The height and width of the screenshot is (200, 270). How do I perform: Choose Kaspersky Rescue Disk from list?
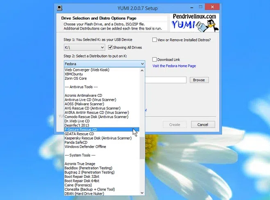pos(98,138)
